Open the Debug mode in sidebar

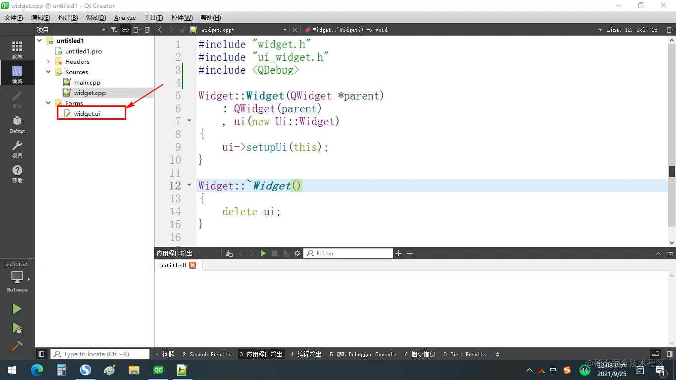17,124
